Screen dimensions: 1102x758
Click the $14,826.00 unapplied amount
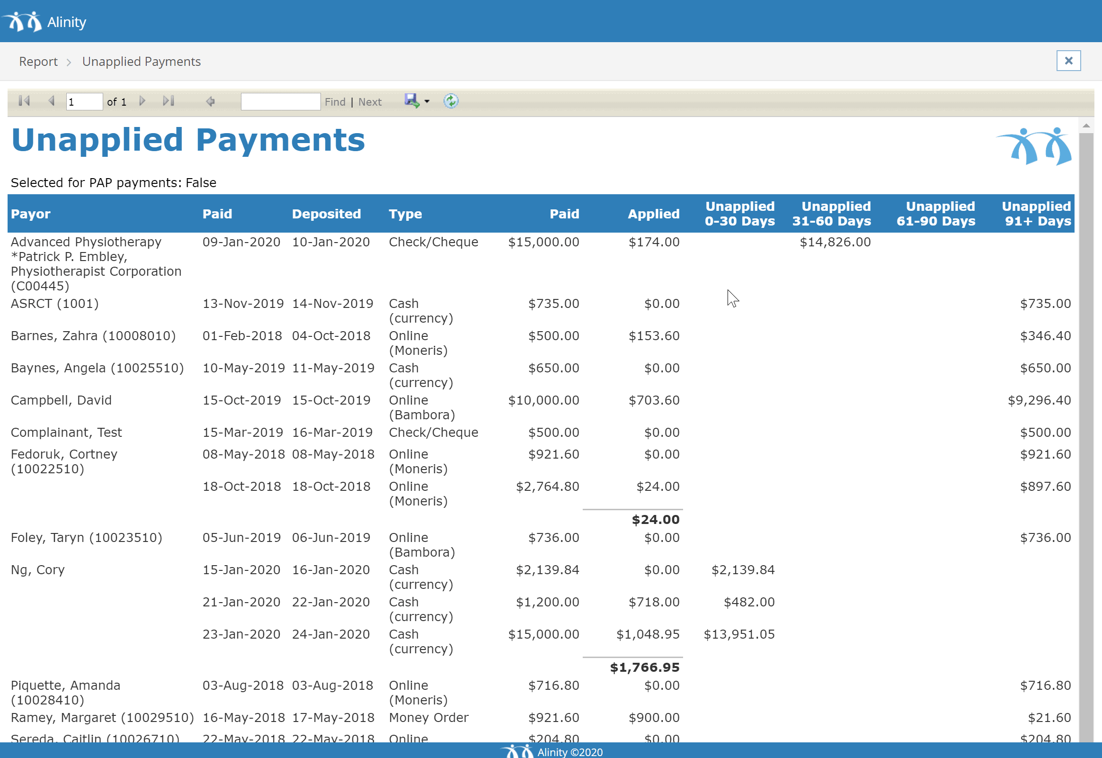tap(835, 242)
